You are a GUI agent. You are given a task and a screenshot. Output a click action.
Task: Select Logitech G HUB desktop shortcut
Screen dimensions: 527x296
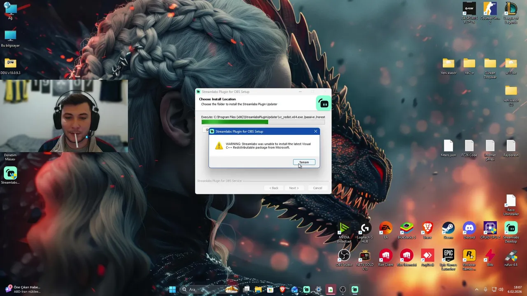365,233
